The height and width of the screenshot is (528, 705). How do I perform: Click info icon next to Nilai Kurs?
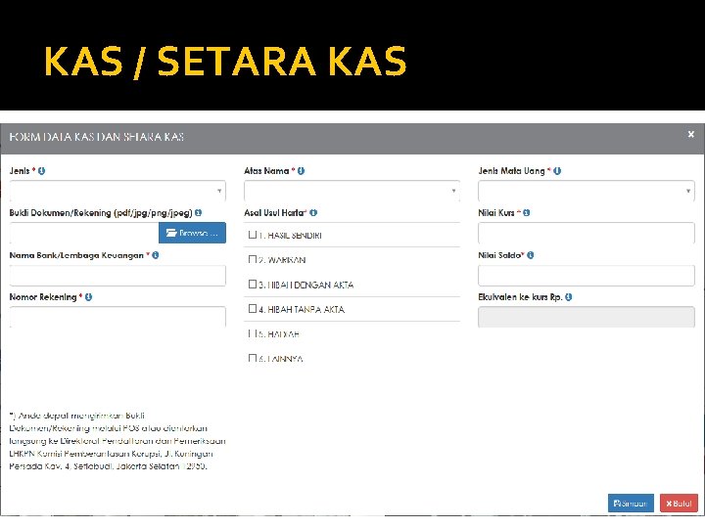[x=527, y=213]
